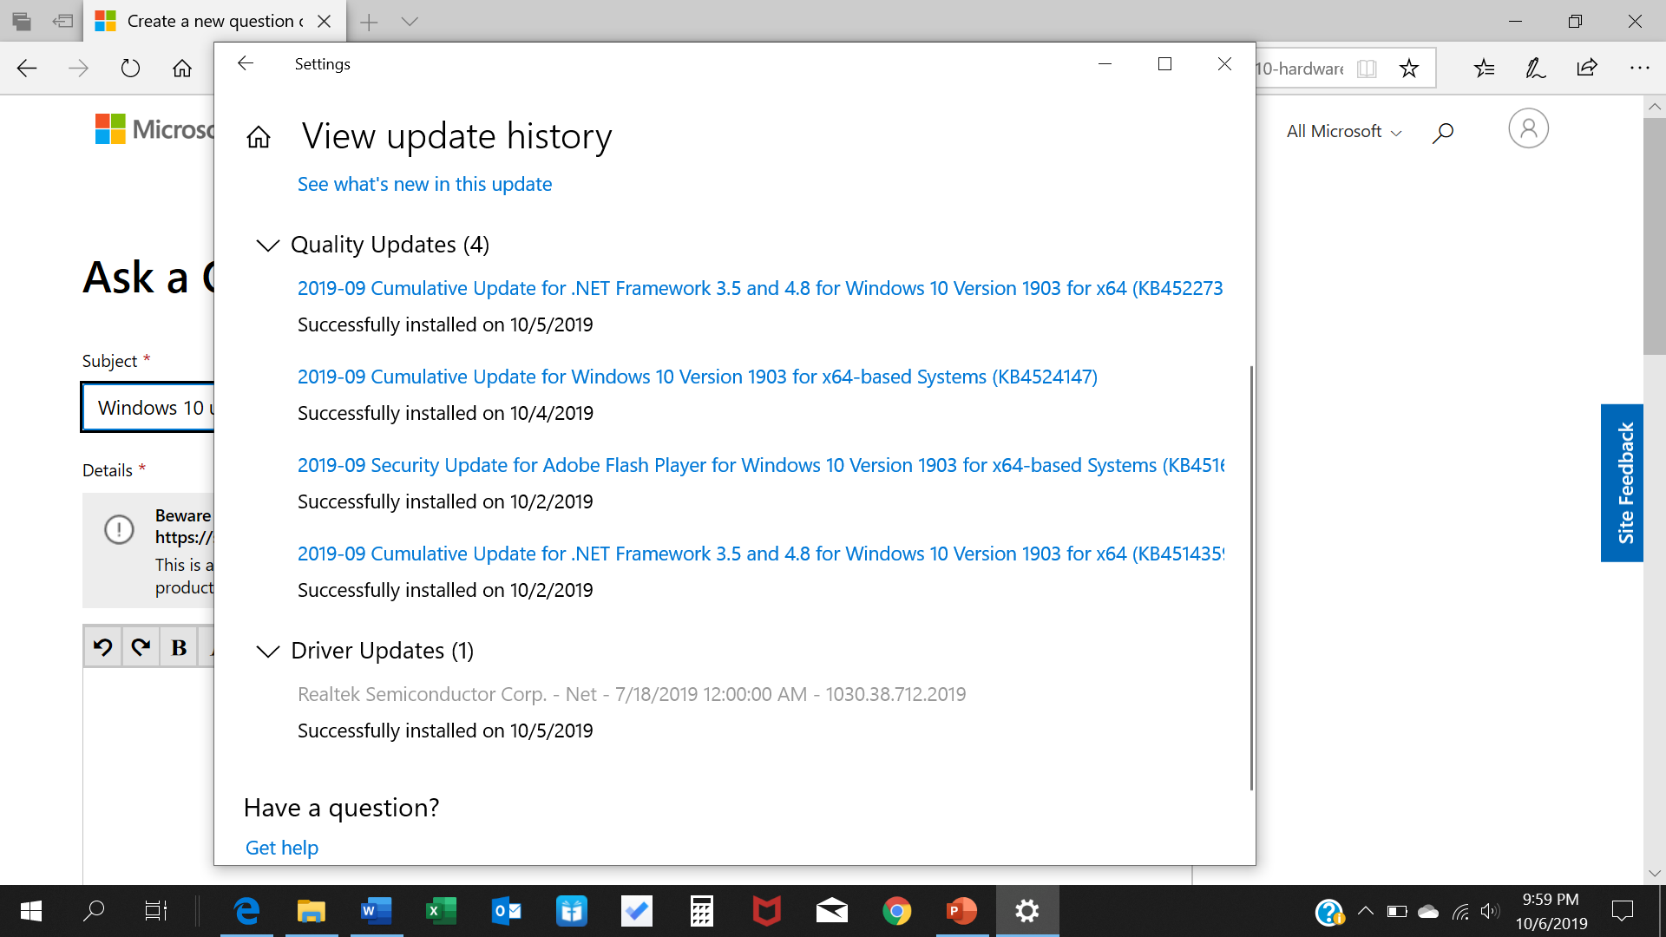Collapse the Quality Updates section
This screenshot has height=937, width=1666.
(x=268, y=246)
